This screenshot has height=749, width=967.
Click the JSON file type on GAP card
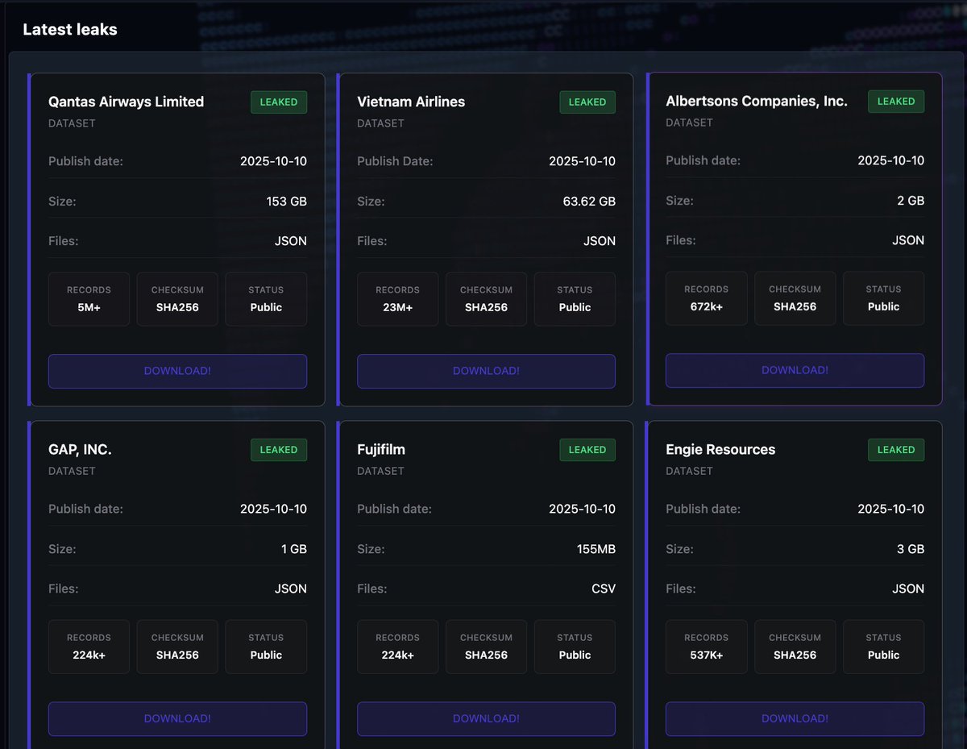pos(291,589)
